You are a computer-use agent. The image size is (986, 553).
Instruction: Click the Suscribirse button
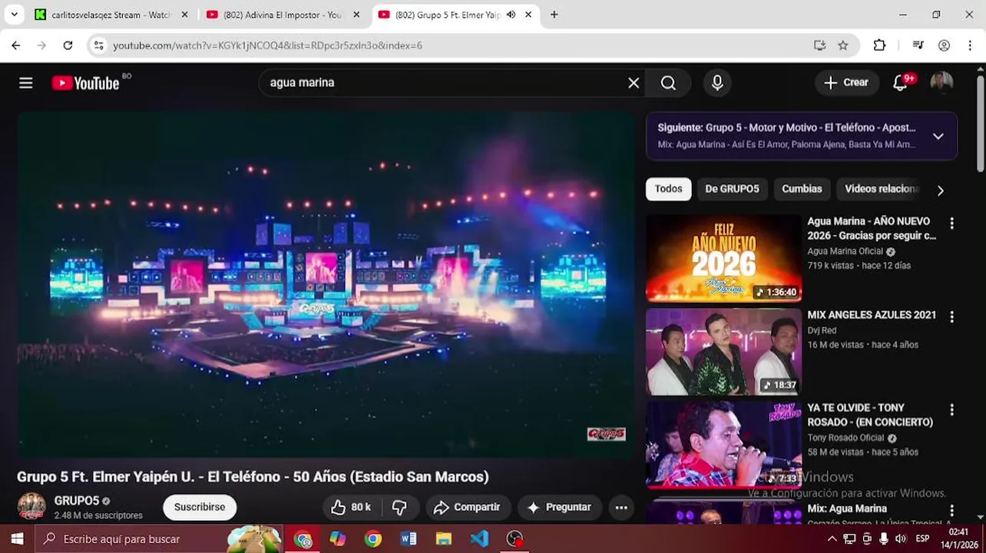(x=200, y=507)
